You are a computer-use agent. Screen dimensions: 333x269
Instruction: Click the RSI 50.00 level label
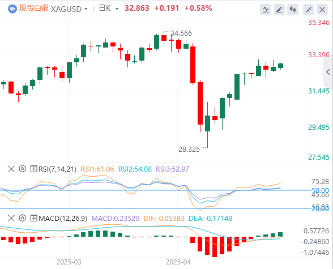[x=320, y=190]
